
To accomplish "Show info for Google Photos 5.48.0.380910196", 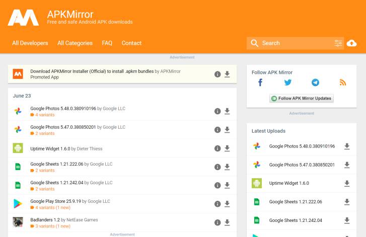I will (217, 111).
